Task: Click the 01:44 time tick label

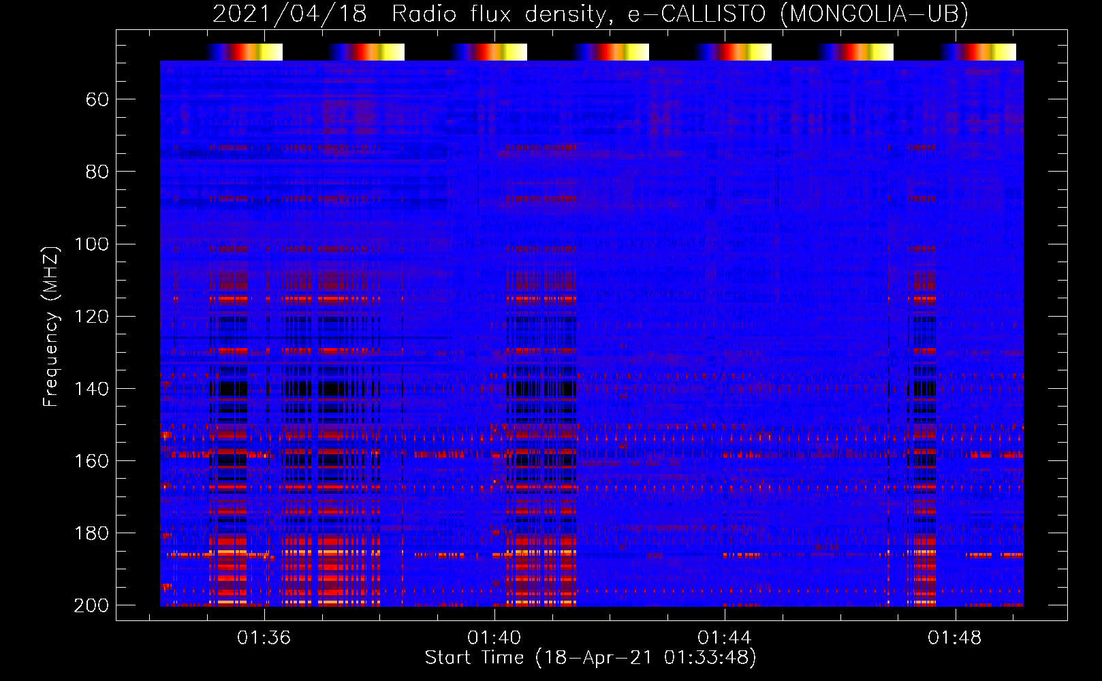Action: pyautogui.click(x=725, y=637)
